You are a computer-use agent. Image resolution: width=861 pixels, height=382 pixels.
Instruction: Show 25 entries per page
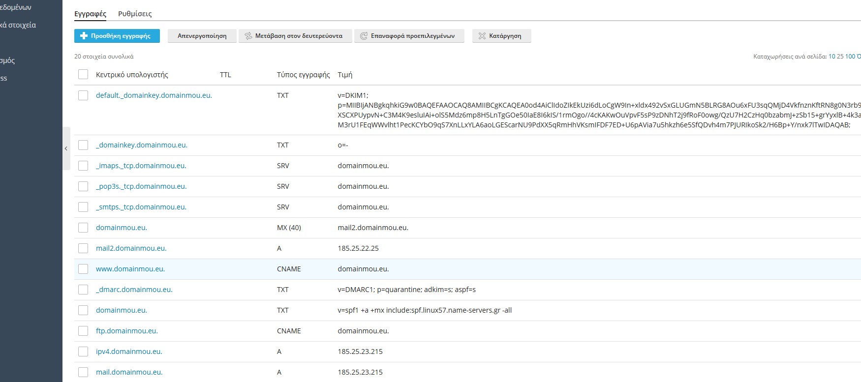coord(840,57)
